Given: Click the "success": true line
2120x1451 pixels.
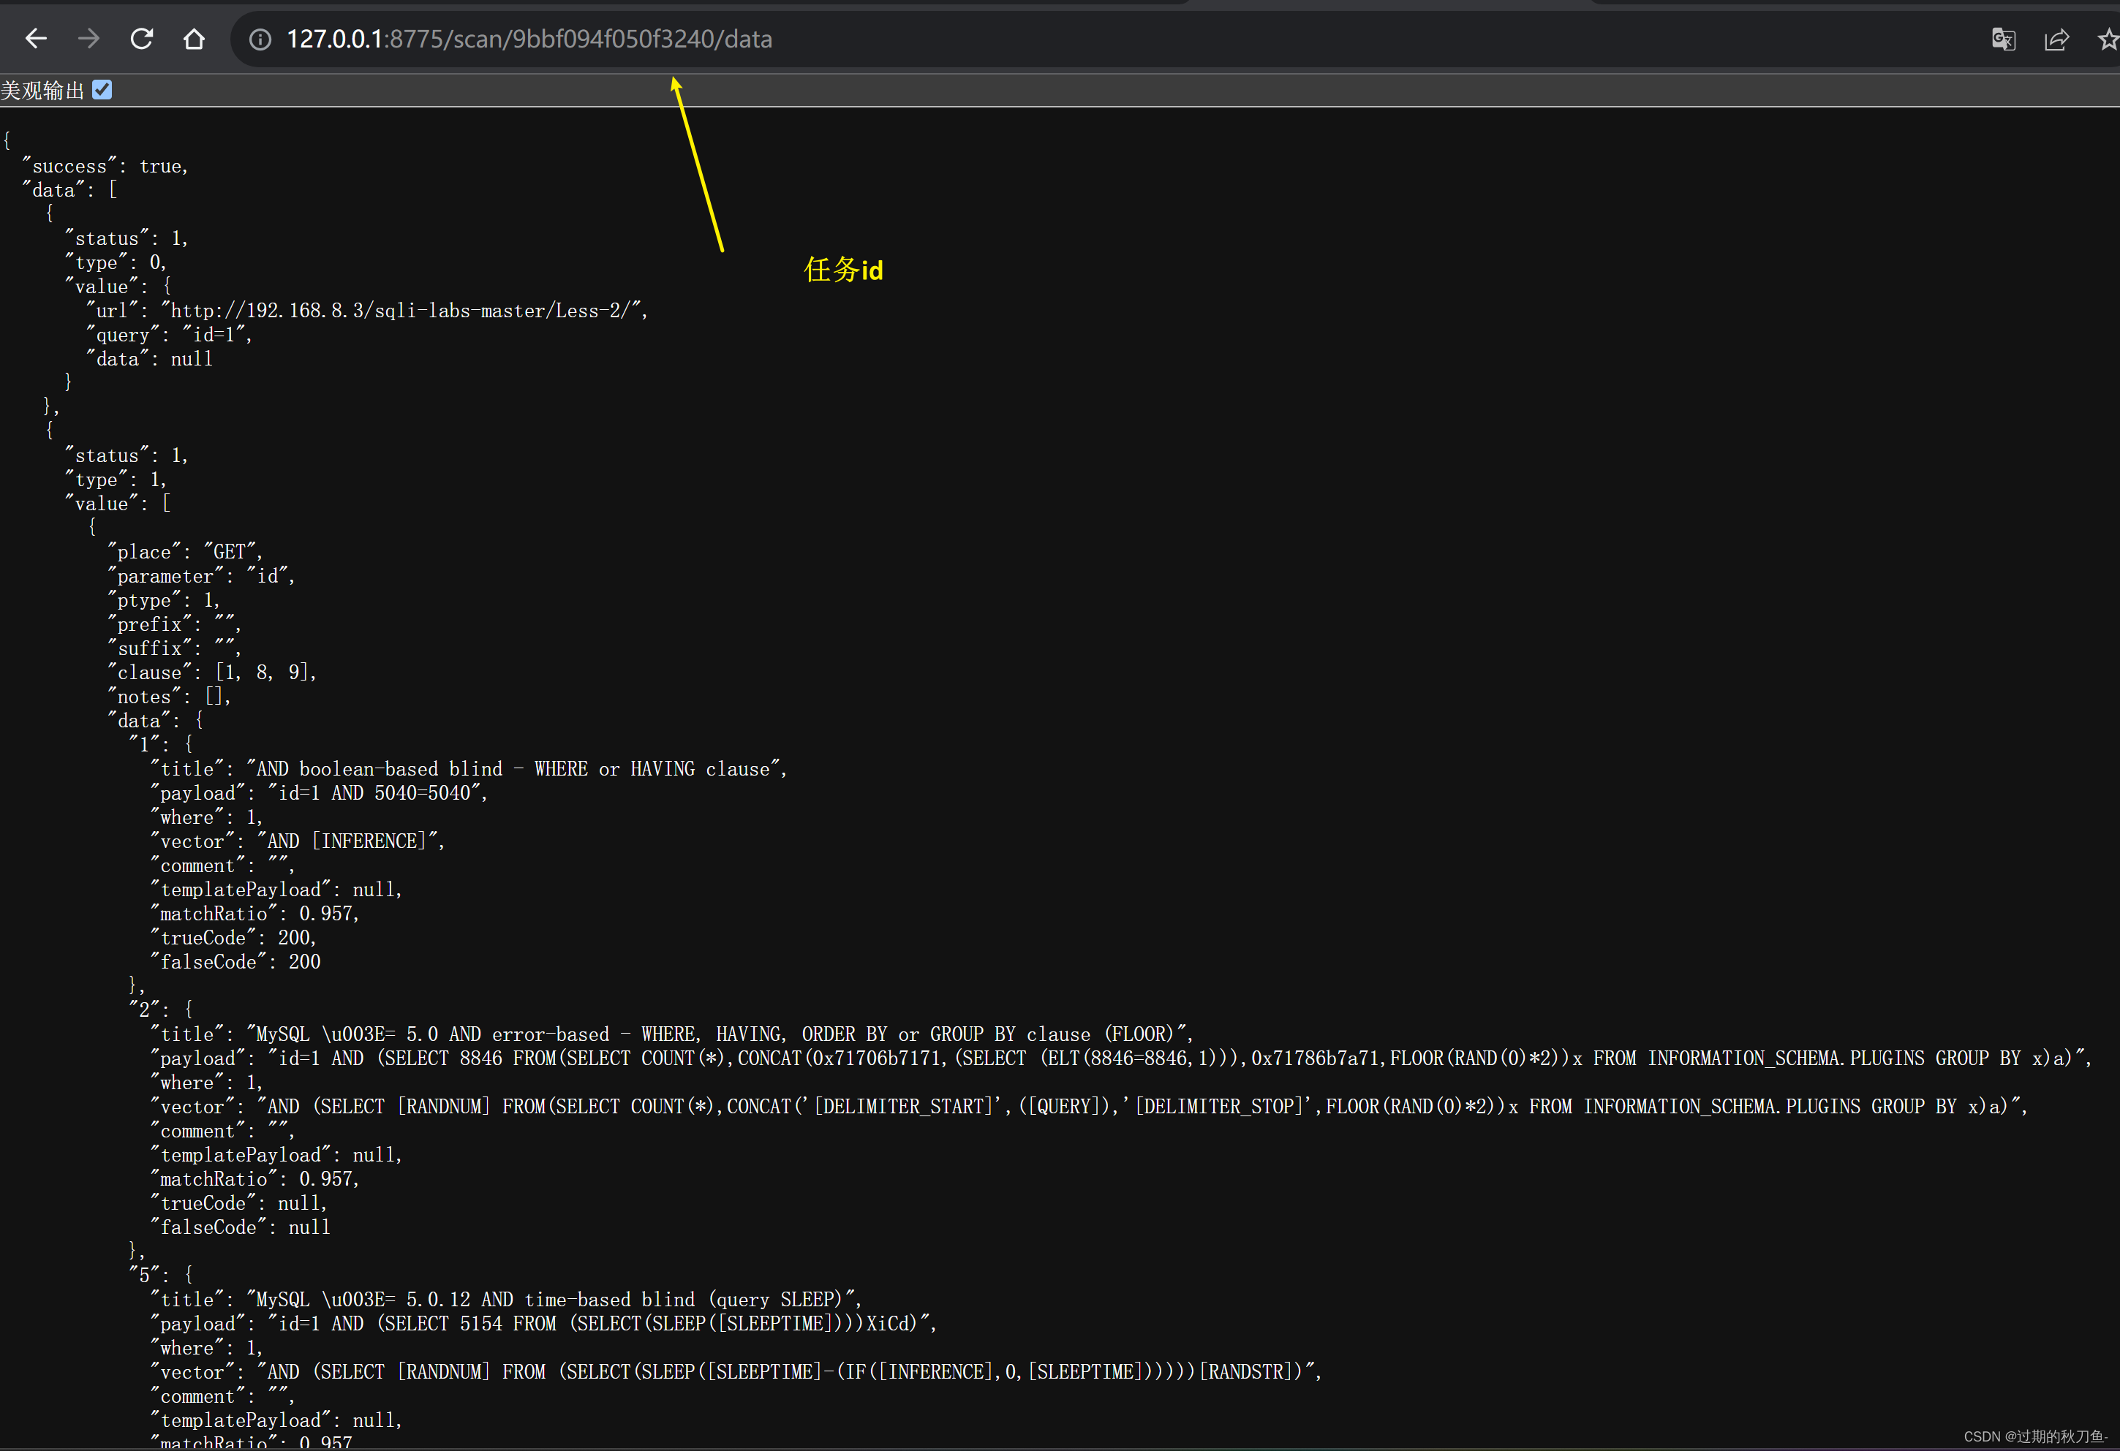Looking at the screenshot, I should pos(106,166).
